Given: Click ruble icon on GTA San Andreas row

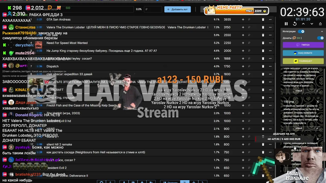Looking at the screenshot, I should (x=249, y=20).
